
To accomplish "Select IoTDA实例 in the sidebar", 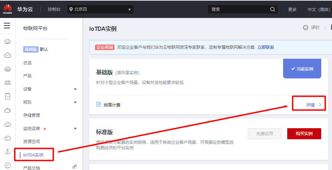I will (x=33, y=155).
